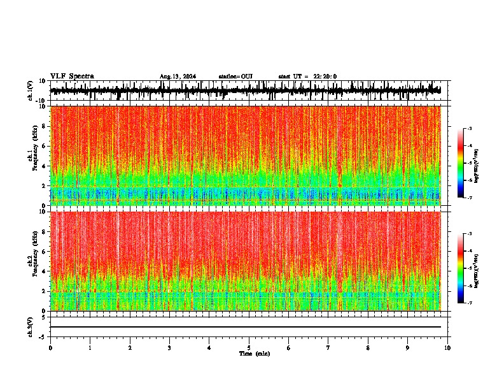
Task: Click time axis tick label "8"
Action: tap(368, 348)
